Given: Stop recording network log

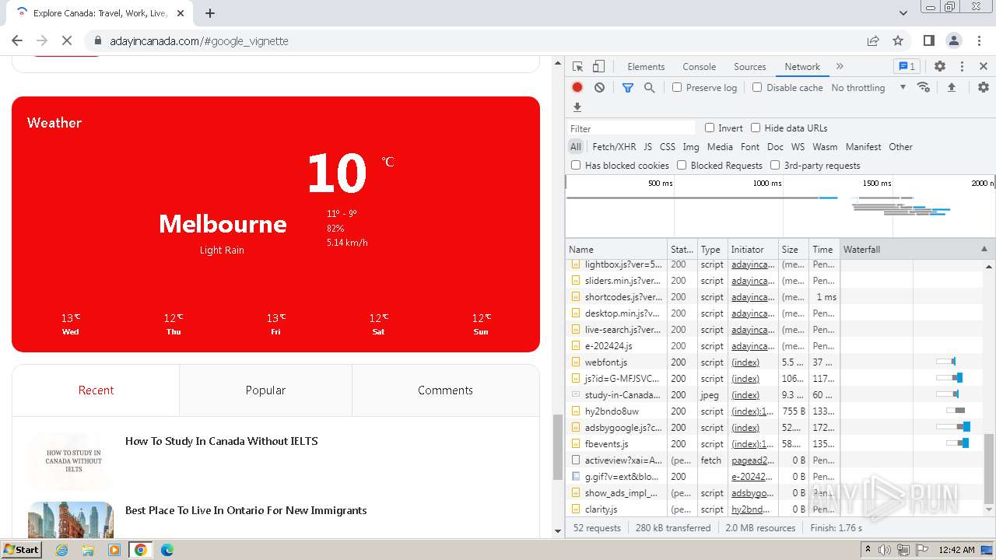Looking at the screenshot, I should (577, 88).
